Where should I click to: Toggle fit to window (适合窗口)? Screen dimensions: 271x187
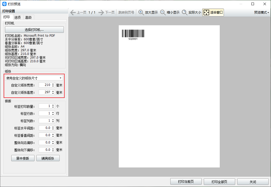213,13
